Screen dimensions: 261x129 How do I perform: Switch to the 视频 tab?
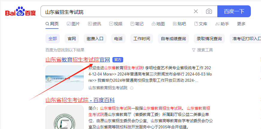tap(116, 24)
